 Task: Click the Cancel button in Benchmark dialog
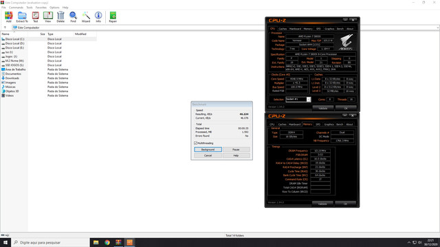208,156
